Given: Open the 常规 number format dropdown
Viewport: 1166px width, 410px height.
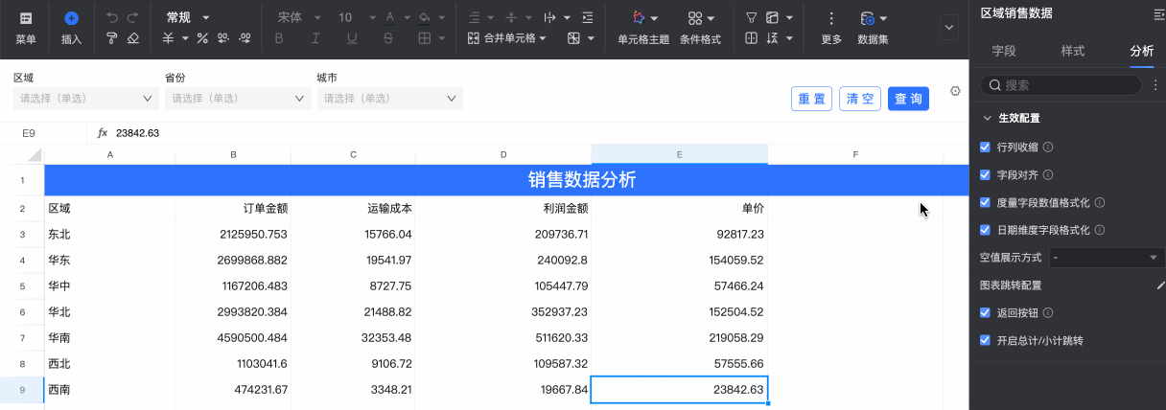Looking at the screenshot, I should click(188, 17).
